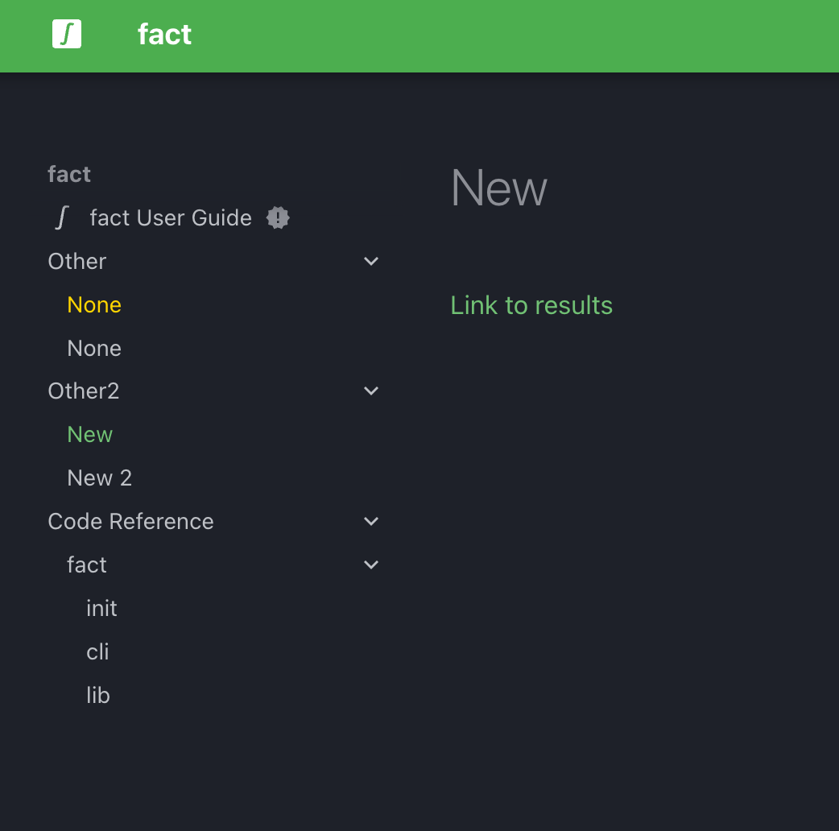Follow the Link to results hyperlink
Image resolution: width=839 pixels, height=831 pixels.
pyautogui.click(x=531, y=305)
